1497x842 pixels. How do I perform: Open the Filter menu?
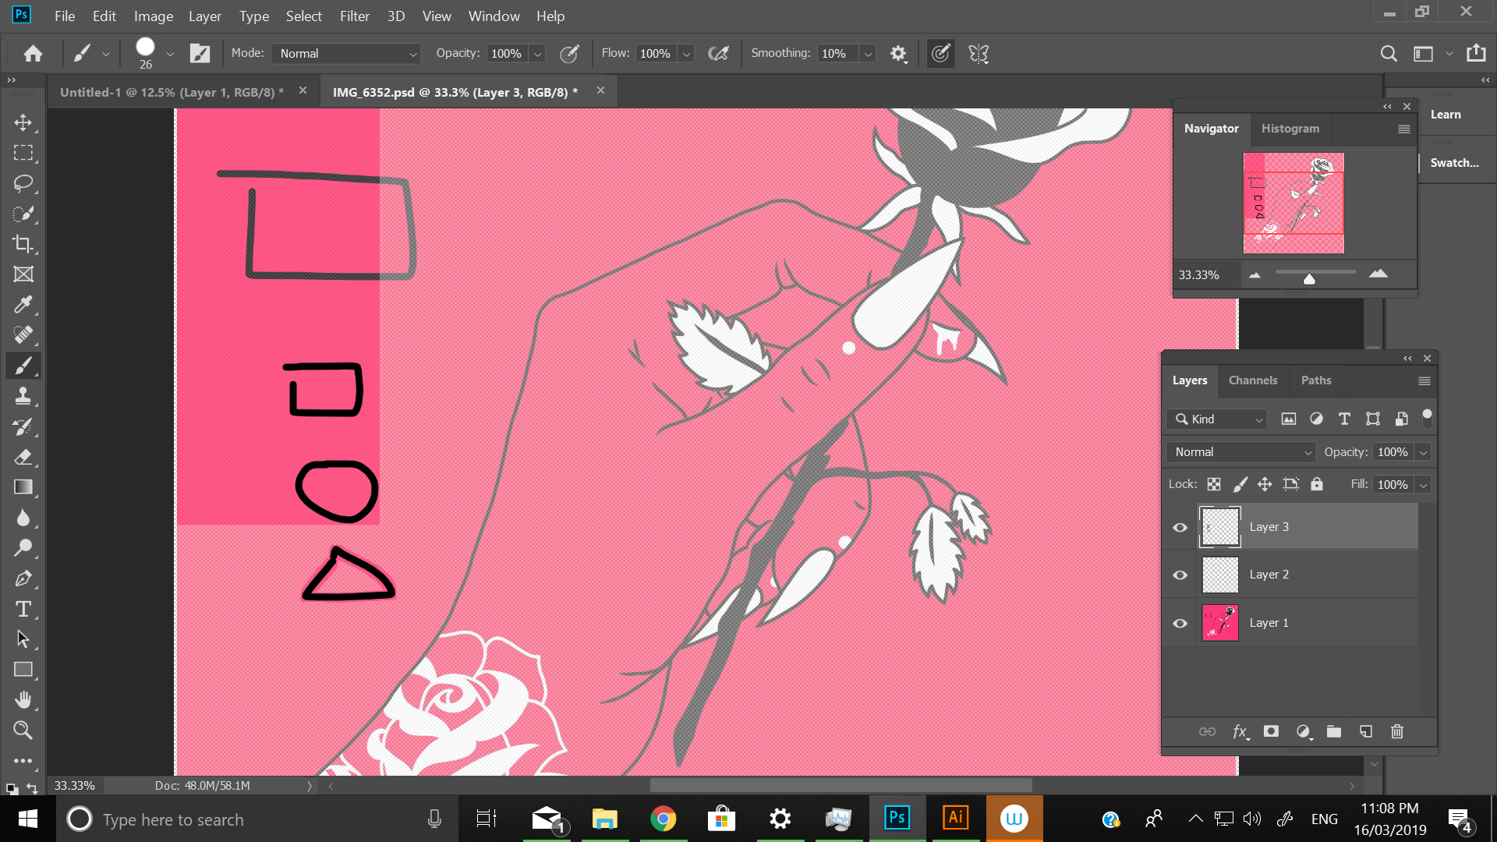pos(355,16)
